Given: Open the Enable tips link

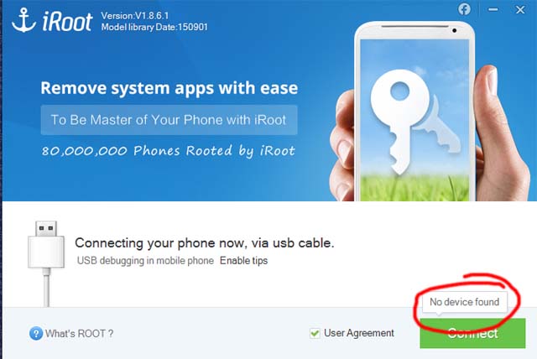Looking at the screenshot, I should (244, 260).
